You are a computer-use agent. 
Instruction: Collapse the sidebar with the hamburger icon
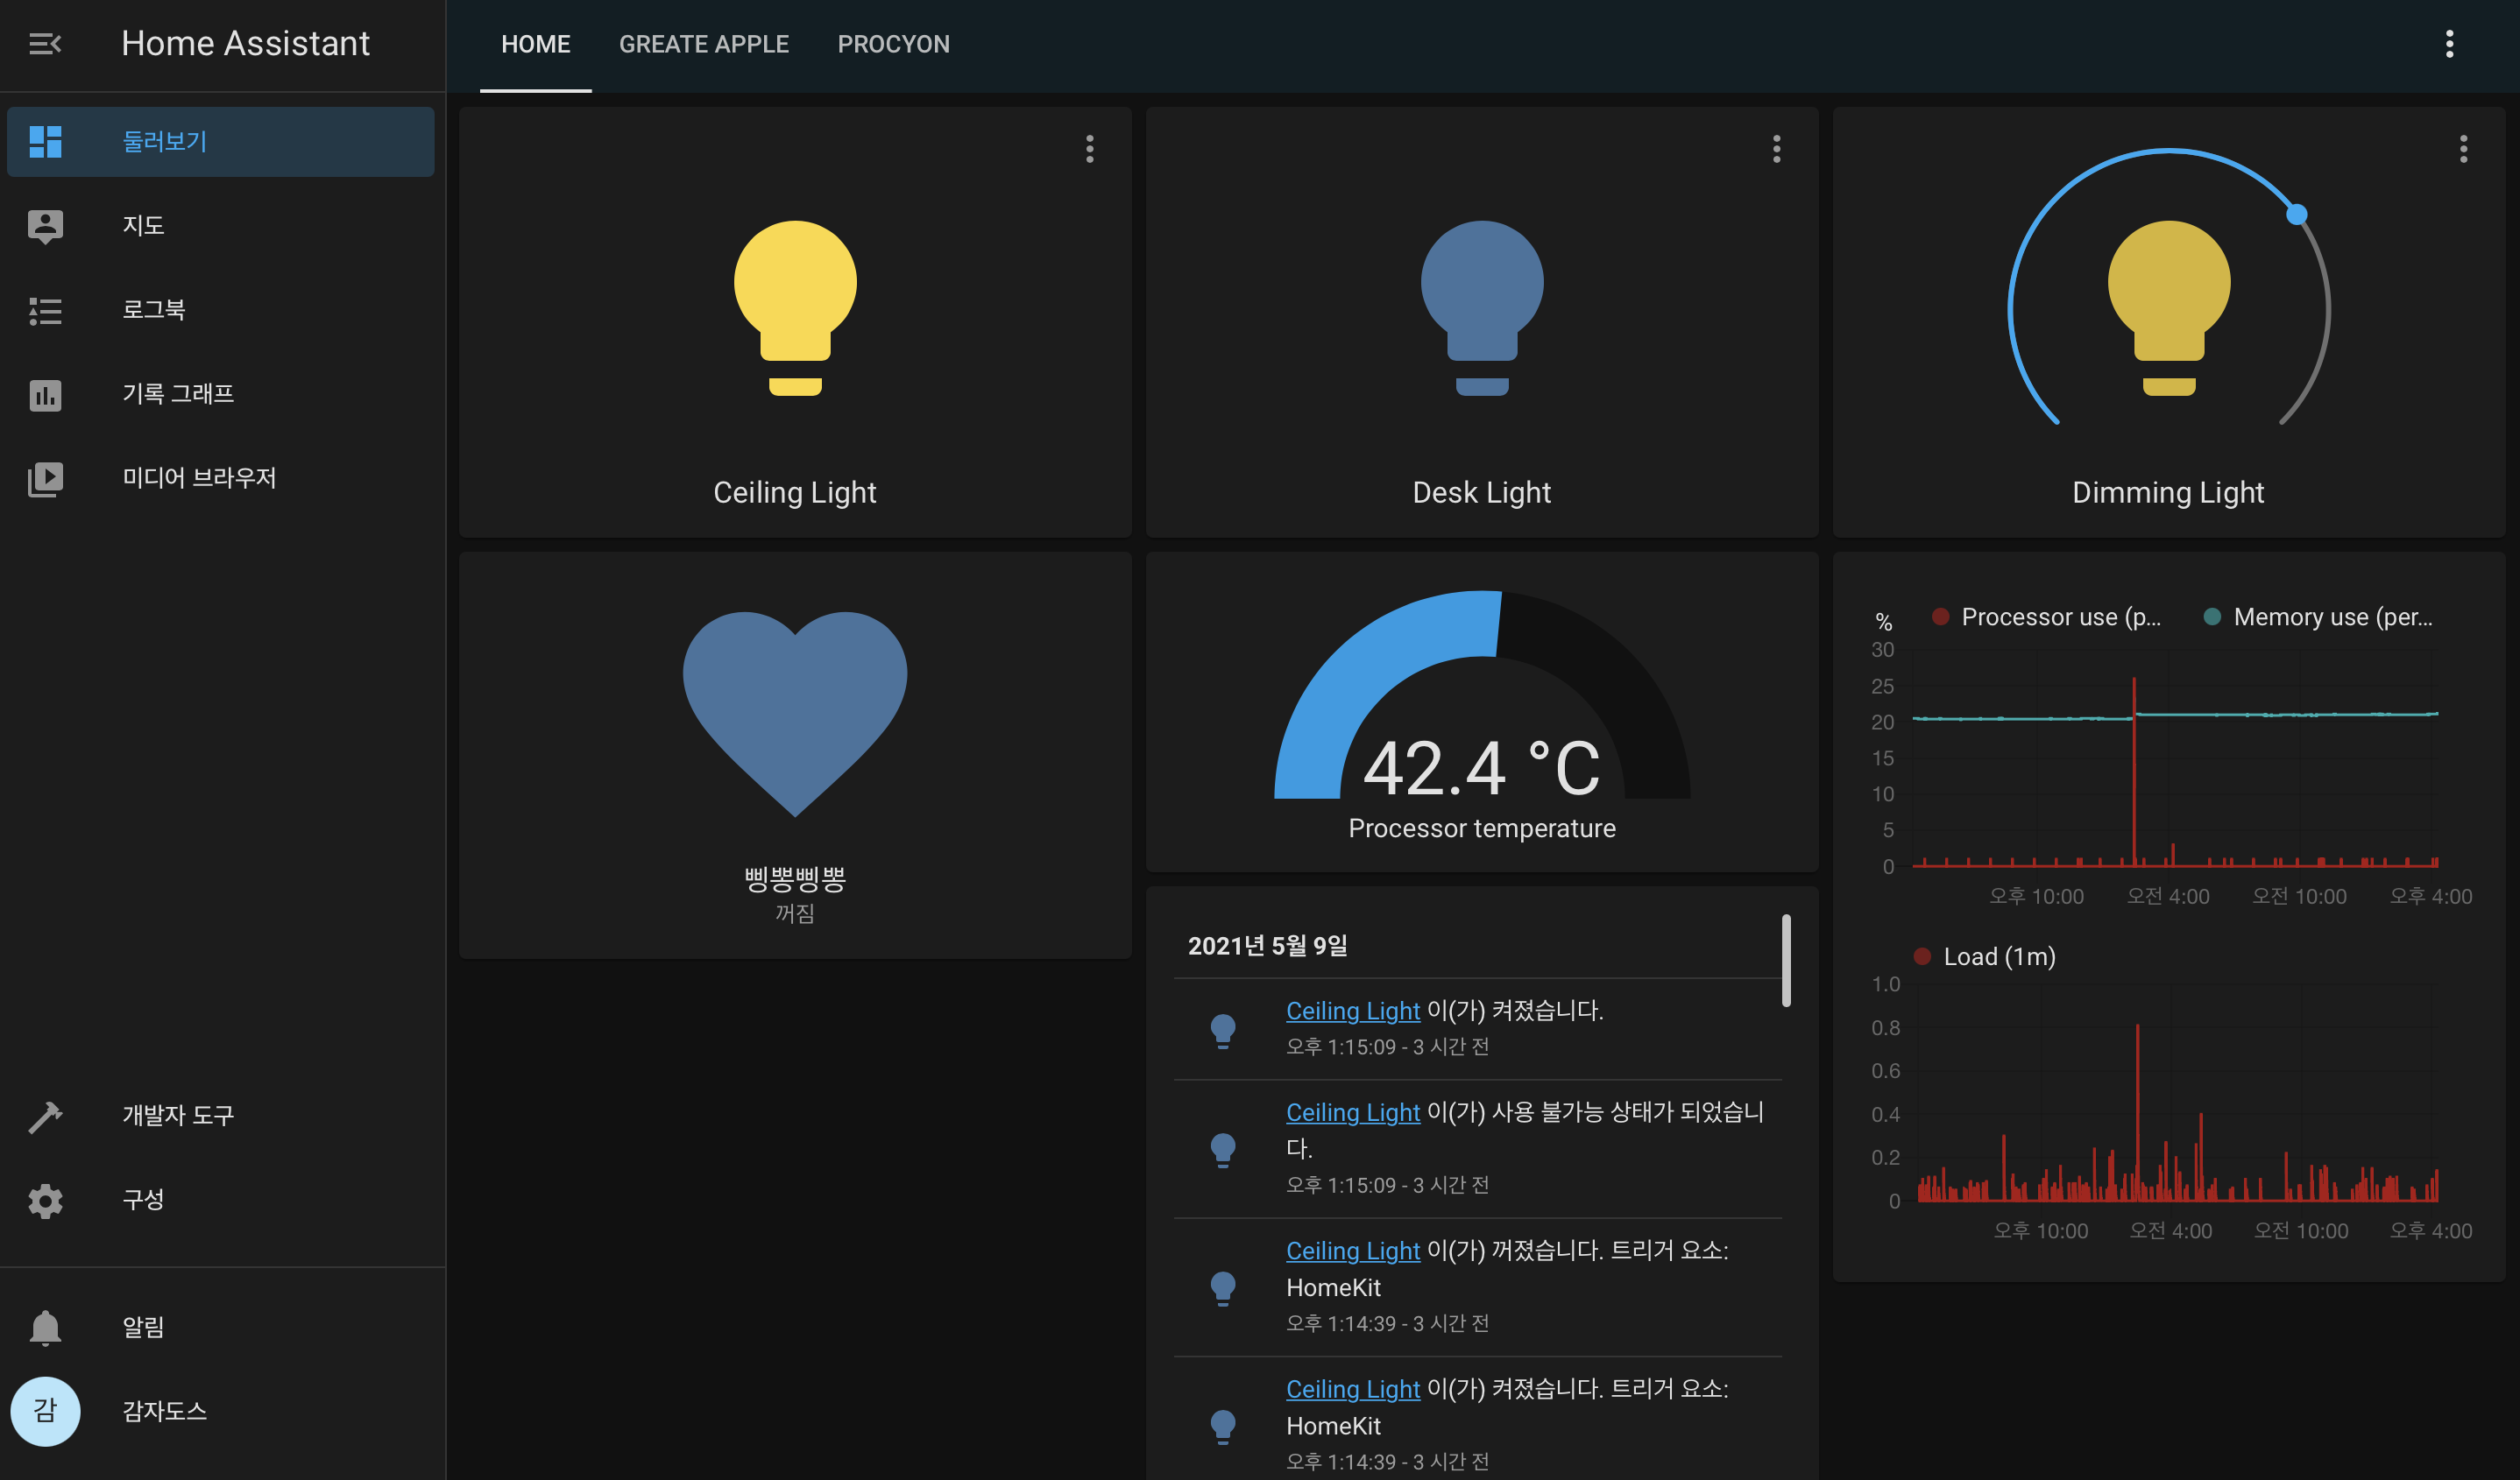click(44, 43)
